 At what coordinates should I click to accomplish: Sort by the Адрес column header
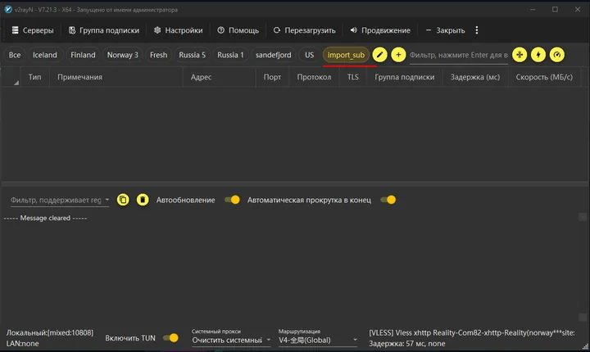[220, 77]
